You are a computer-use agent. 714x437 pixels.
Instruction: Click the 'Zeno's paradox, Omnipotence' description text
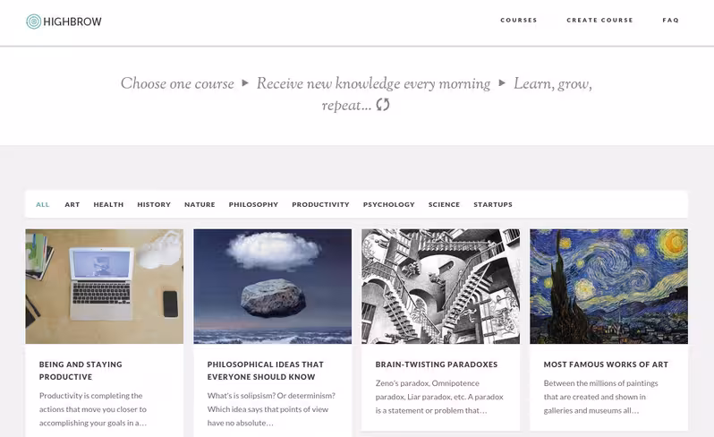[x=427, y=383]
